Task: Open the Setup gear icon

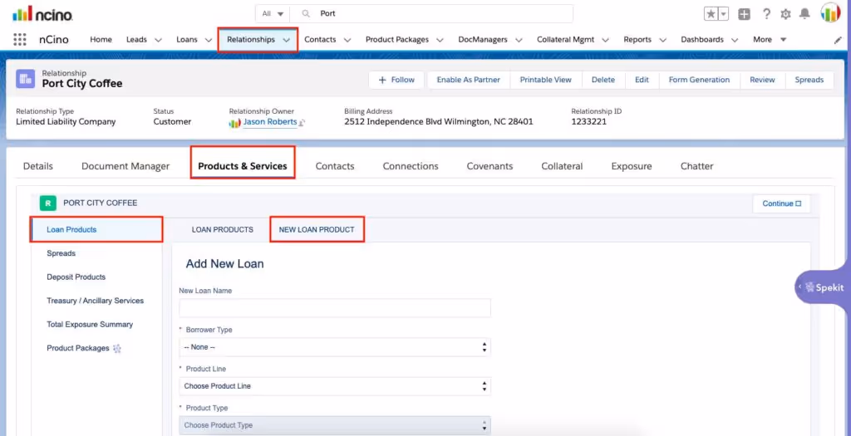Action: [785, 14]
